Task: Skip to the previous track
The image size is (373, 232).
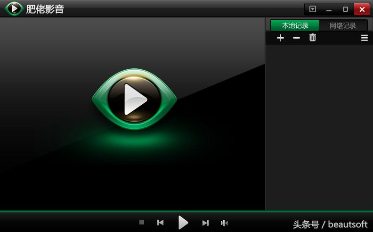Action: pyautogui.click(x=160, y=223)
